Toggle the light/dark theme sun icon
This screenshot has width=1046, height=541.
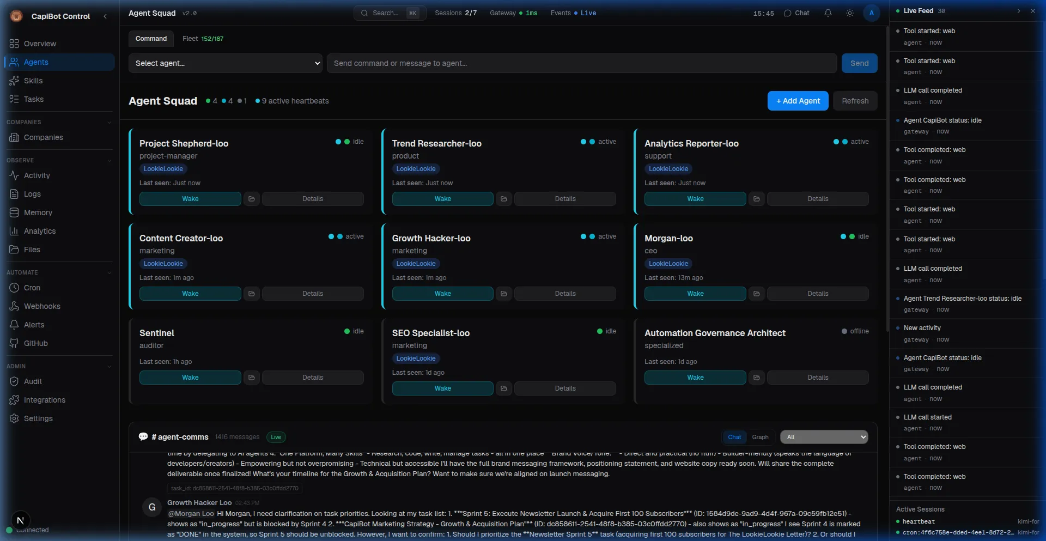tap(849, 13)
